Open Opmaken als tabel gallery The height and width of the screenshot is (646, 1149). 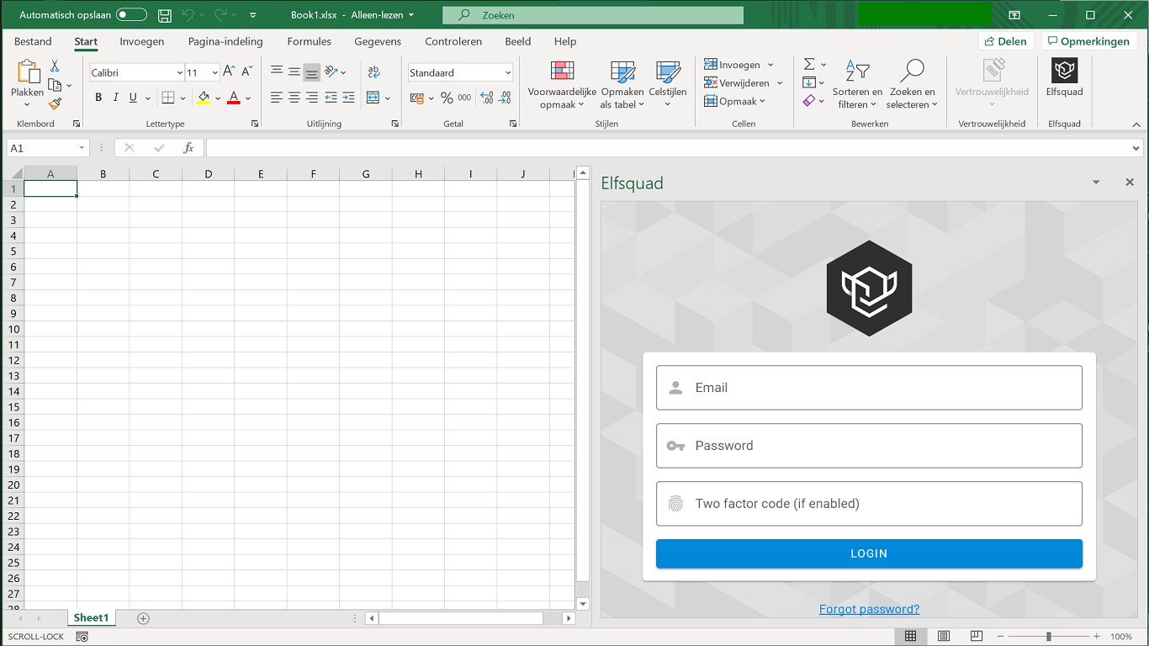coord(622,85)
